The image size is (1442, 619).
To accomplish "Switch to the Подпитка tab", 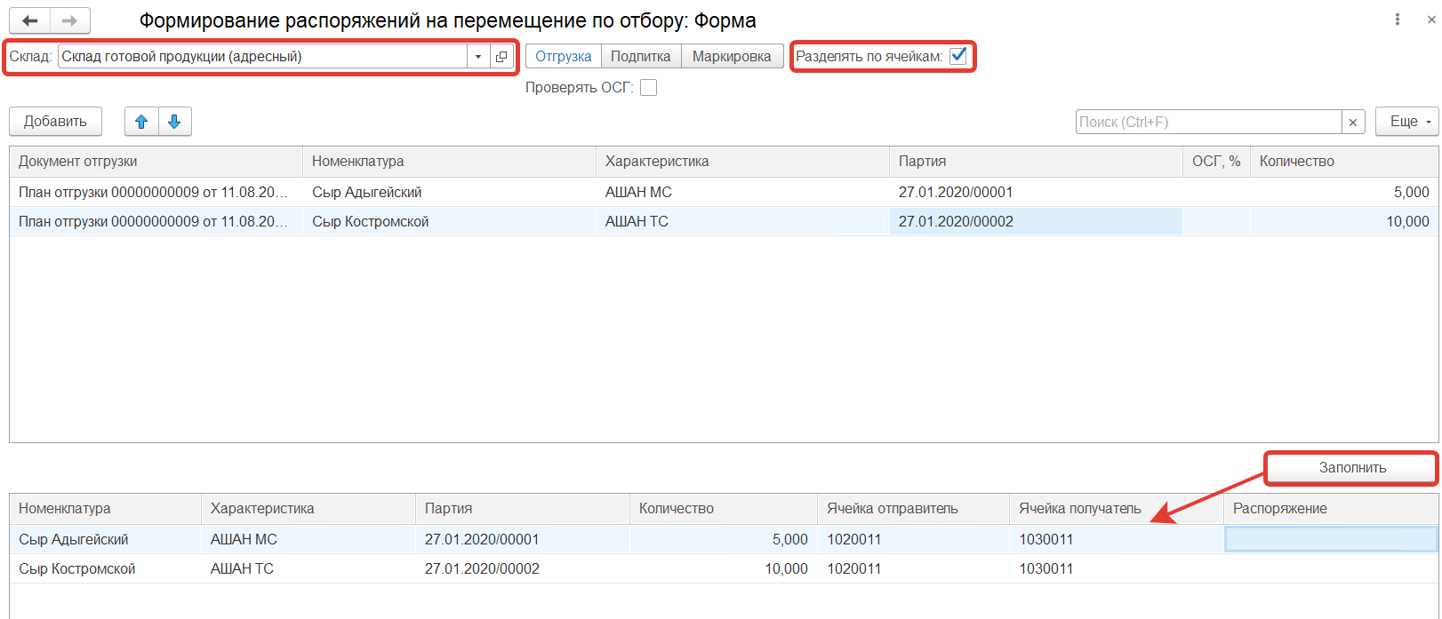I will click(x=641, y=56).
